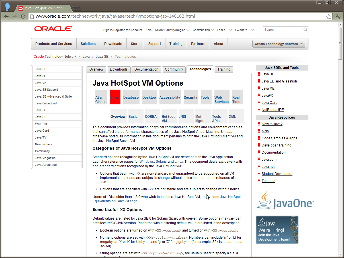
Task: Click Java SE breadcrumb link
Action: point(102,57)
